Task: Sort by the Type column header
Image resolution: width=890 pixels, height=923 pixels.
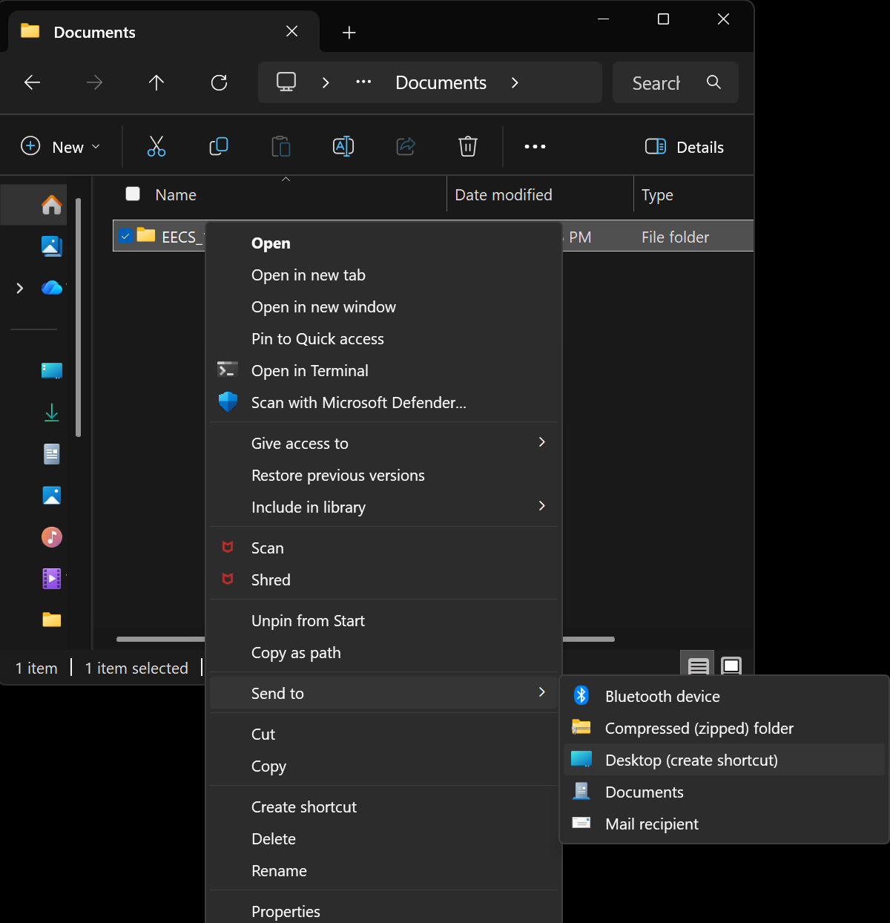Action: coord(657,195)
